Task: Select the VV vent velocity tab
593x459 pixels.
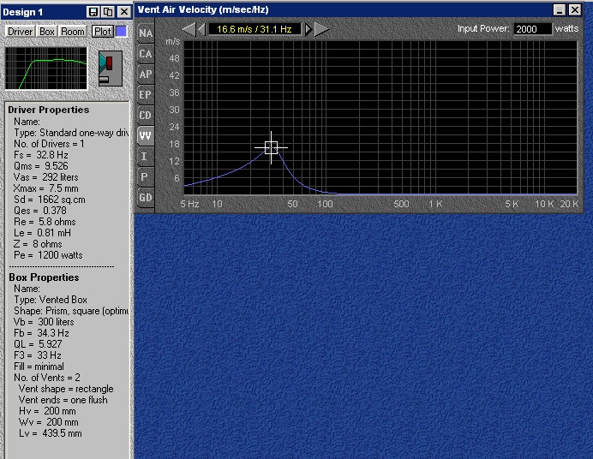Action: (x=146, y=135)
